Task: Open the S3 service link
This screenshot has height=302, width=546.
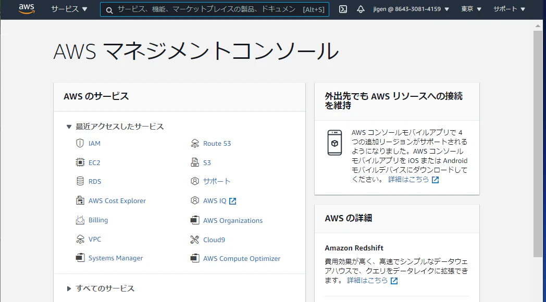Action: (x=207, y=162)
